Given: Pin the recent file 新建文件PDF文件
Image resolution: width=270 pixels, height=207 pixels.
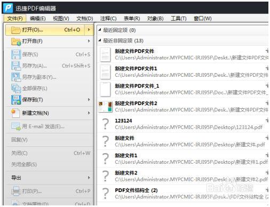Looking at the screenshot, I should (267, 51).
